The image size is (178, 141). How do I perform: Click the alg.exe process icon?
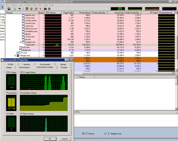pyautogui.click(x=23, y=34)
